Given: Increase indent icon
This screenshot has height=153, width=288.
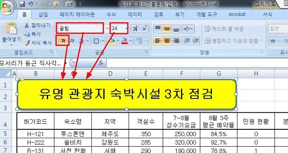Looking at the screenshot, I should (x=196, y=41).
